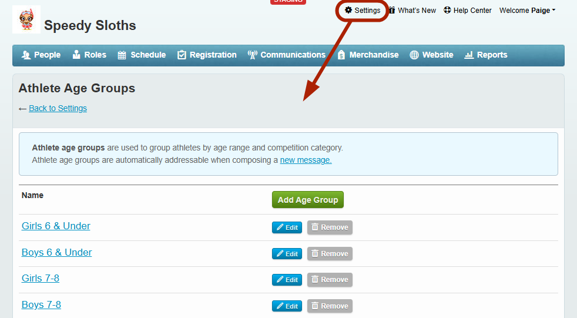
Task: Click the What's New text link
Action: 417,11
